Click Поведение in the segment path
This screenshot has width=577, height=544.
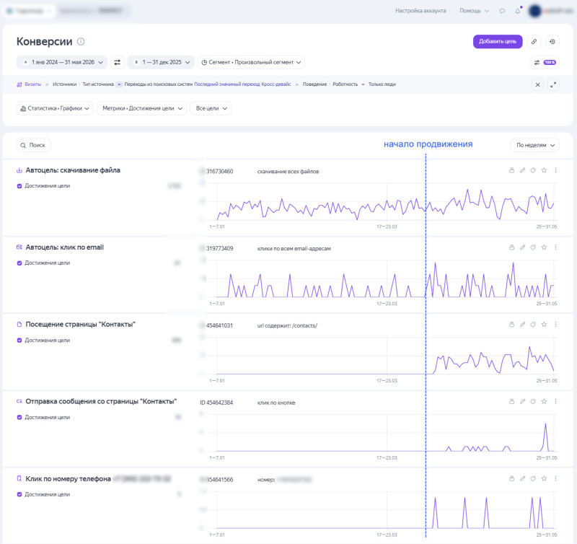point(314,84)
